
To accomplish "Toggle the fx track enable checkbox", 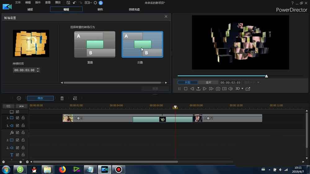I will (x=17, y=133).
